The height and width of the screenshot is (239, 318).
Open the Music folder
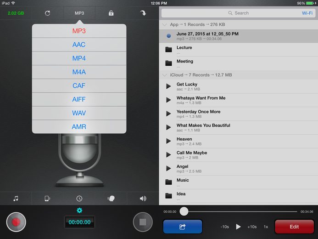(x=239, y=182)
